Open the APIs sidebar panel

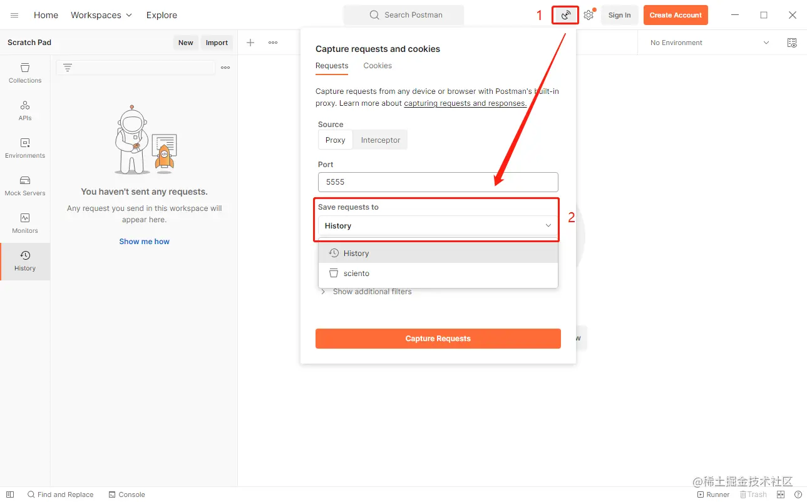[x=25, y=111]
